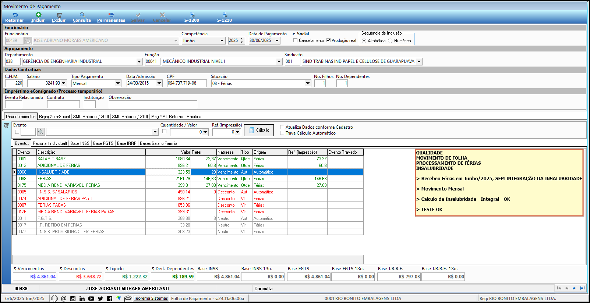Open the Base INSS tab
590x303 pixels.
point(80,143)
